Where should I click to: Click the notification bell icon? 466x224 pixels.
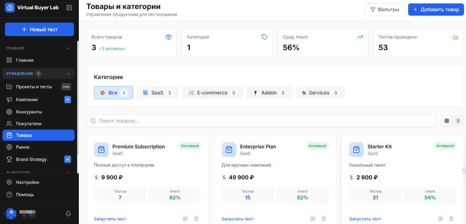click(68, 214)
